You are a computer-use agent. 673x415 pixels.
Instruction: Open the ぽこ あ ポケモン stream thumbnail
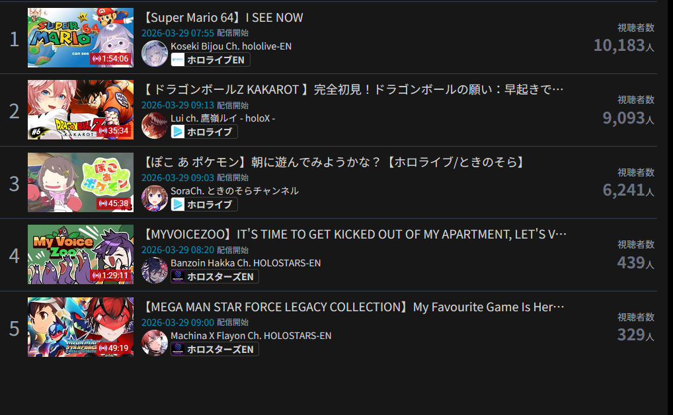coord(81,182)
